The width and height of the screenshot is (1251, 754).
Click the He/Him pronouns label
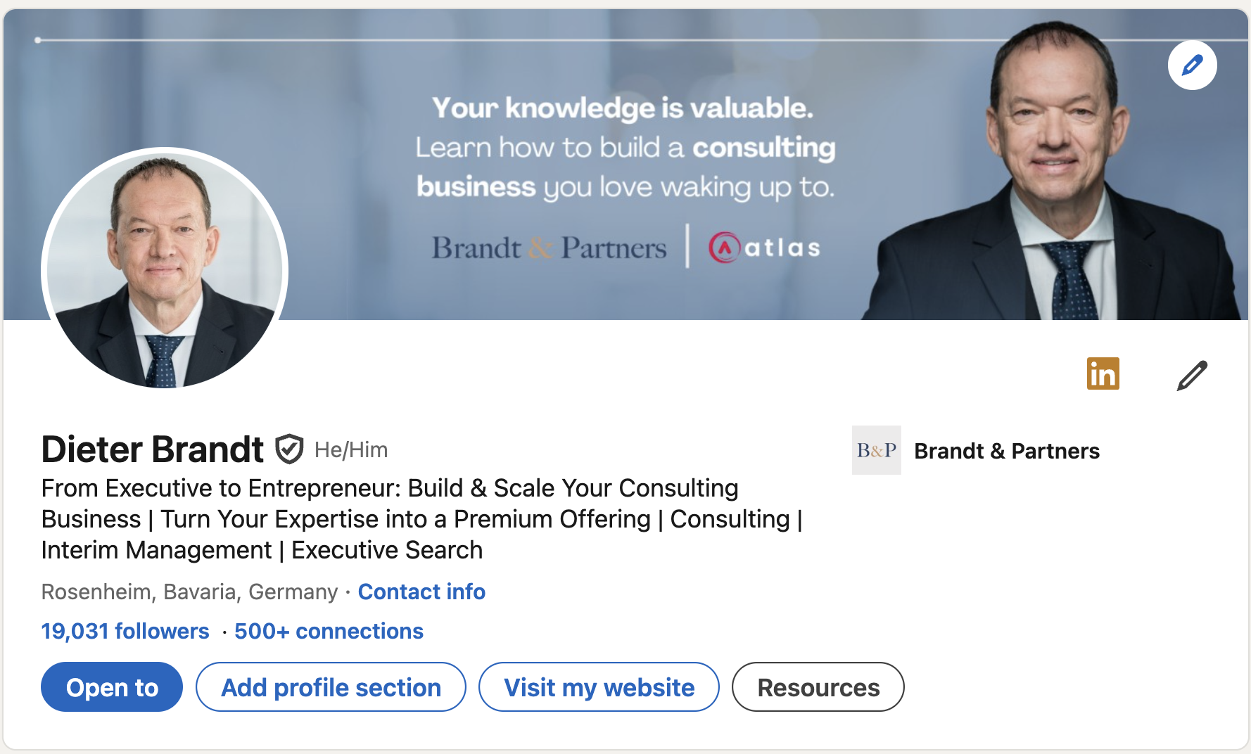[x=351, y=450]
